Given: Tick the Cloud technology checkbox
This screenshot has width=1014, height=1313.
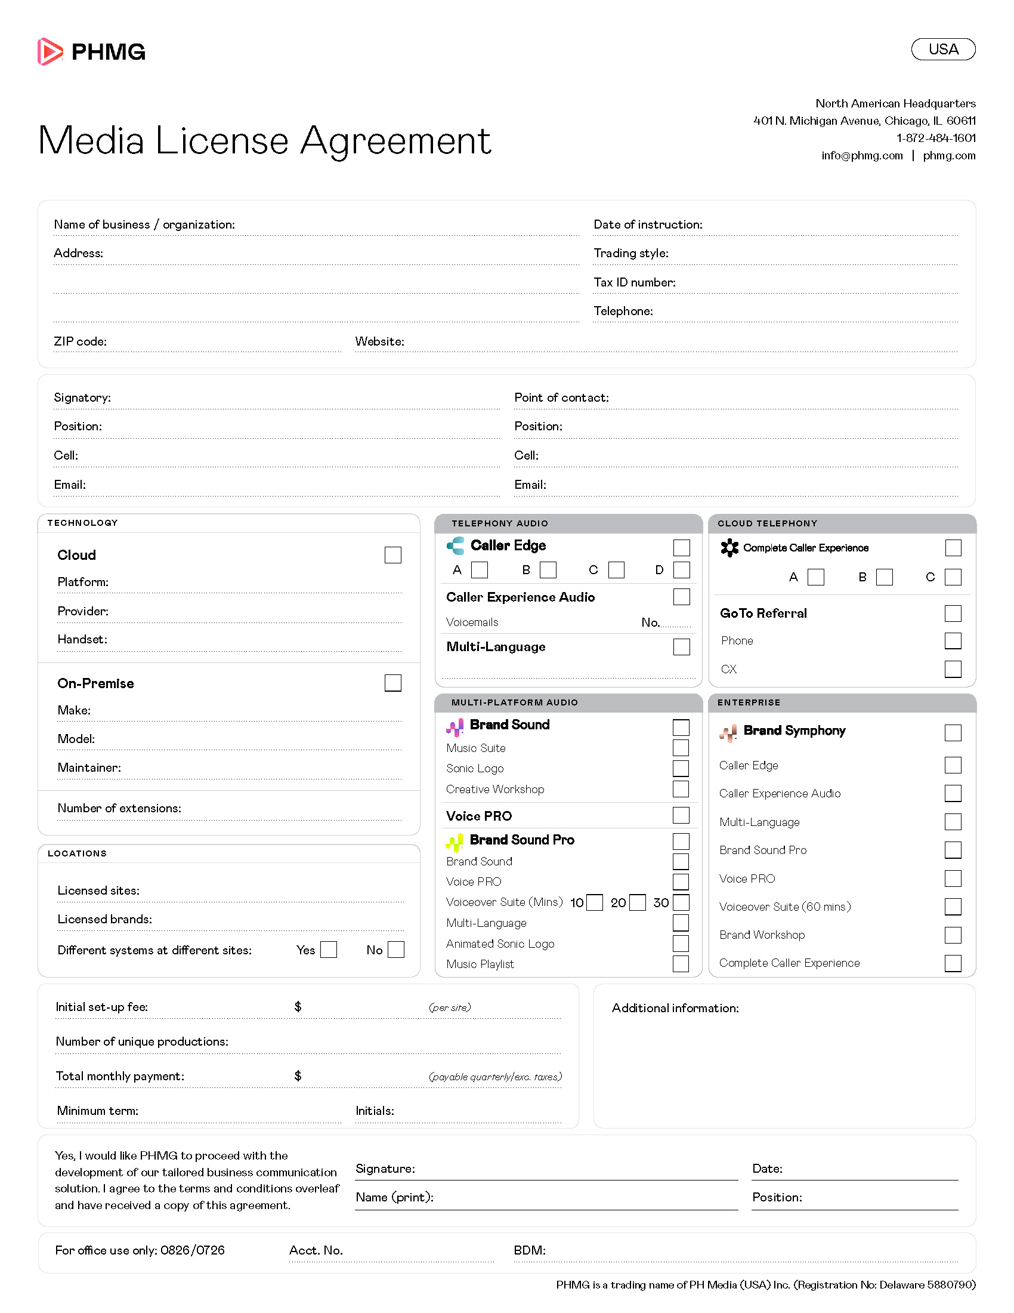Looking at the screenshot, I should pos(393,555).
